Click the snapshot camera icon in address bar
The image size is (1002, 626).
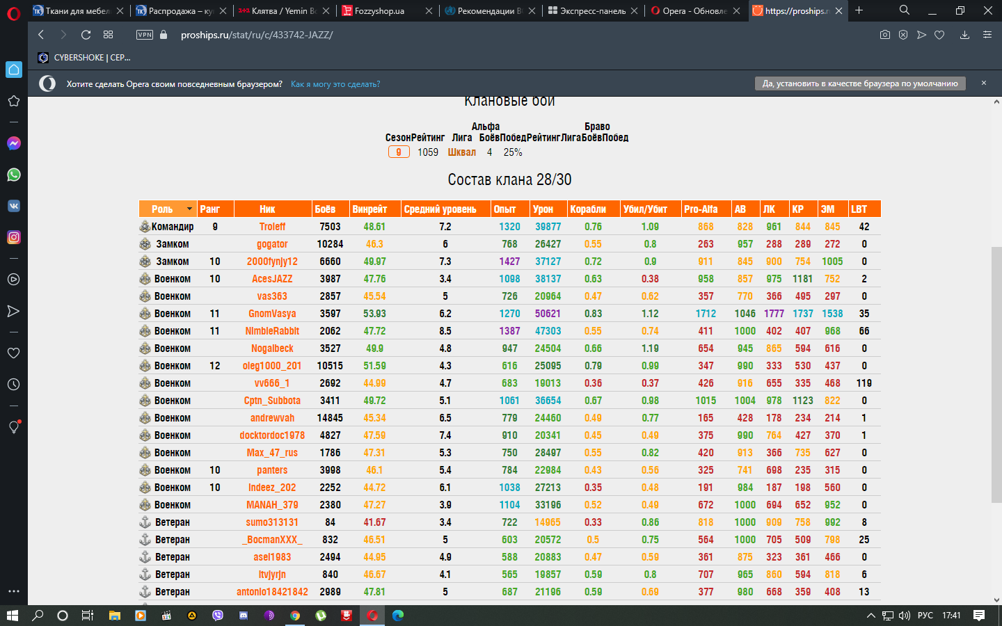pyautogui.click(x=885, y=35)
